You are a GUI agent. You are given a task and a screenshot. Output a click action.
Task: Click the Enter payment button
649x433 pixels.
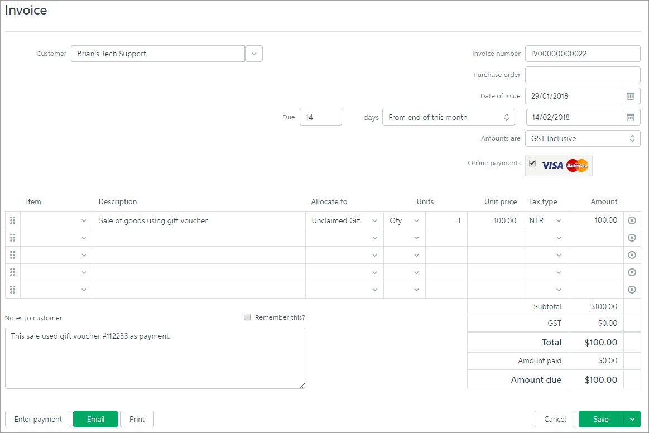(x=38, y=420)
